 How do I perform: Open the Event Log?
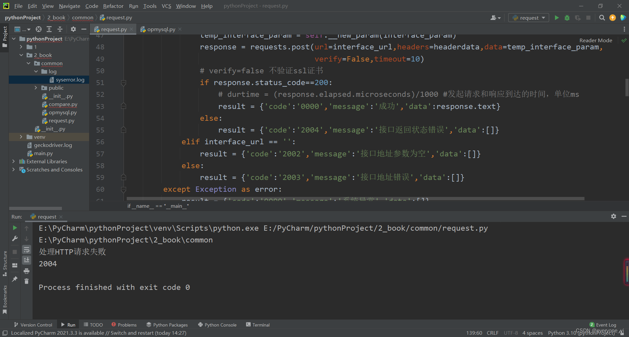coord(603,325)
